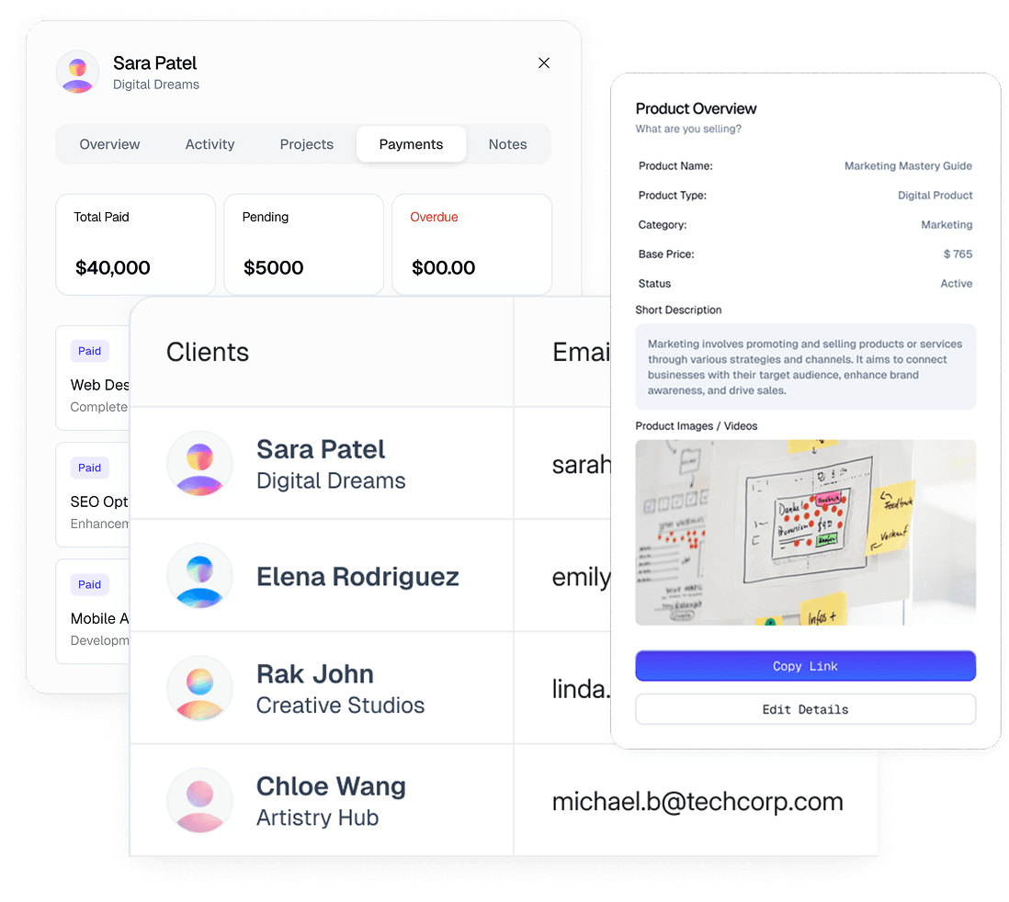Click Sara Patel's avatar in panel header
Viewport: 1009px width, 902px height.
pos(78,73)
